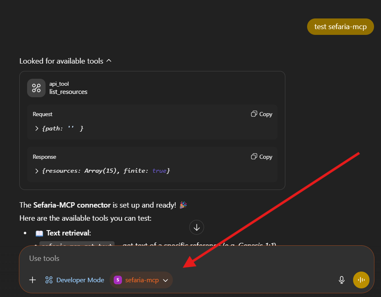
Task: Start dictation with the microphone icon
Action: (342, 280)
